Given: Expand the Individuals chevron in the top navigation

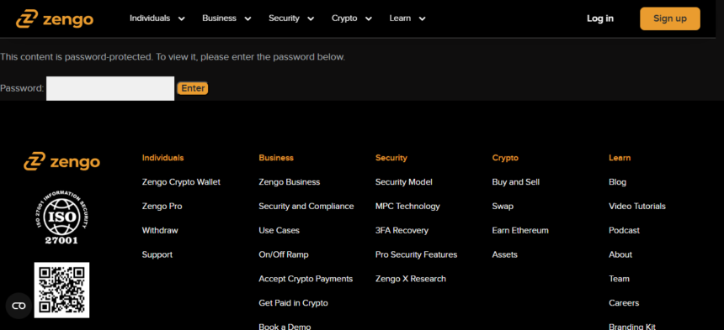Looking at the screenshot, I should coord(182,18).
